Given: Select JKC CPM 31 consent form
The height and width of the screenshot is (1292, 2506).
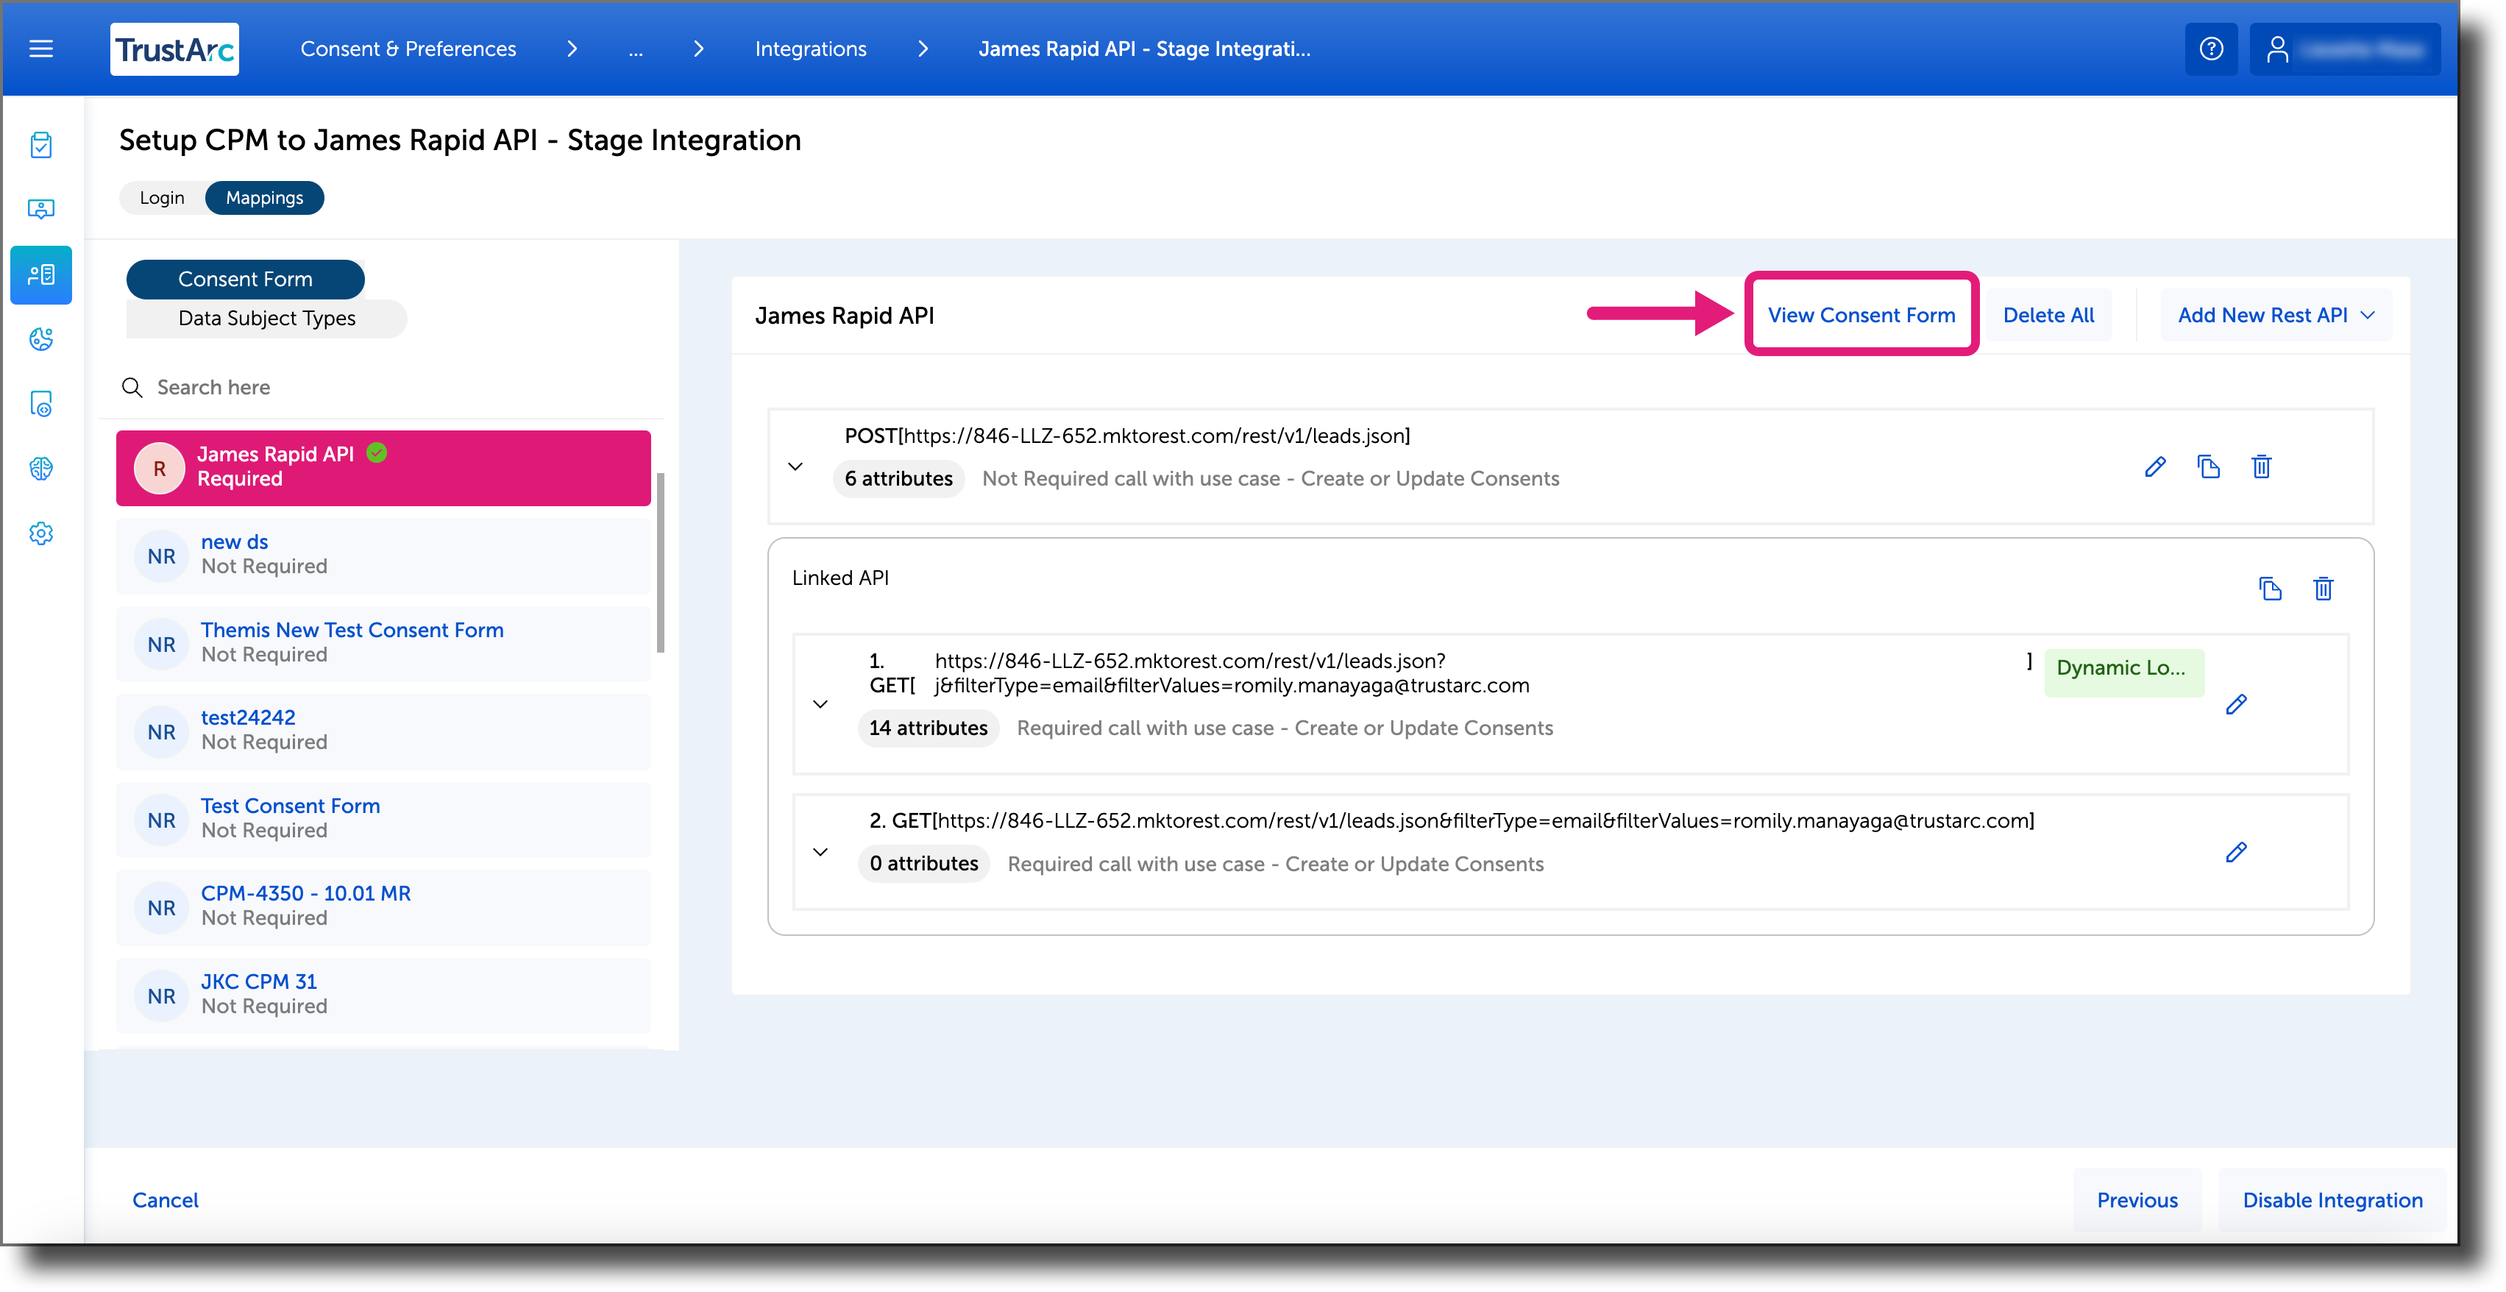Looking at the screenshot, I should (x=383, y=995).
